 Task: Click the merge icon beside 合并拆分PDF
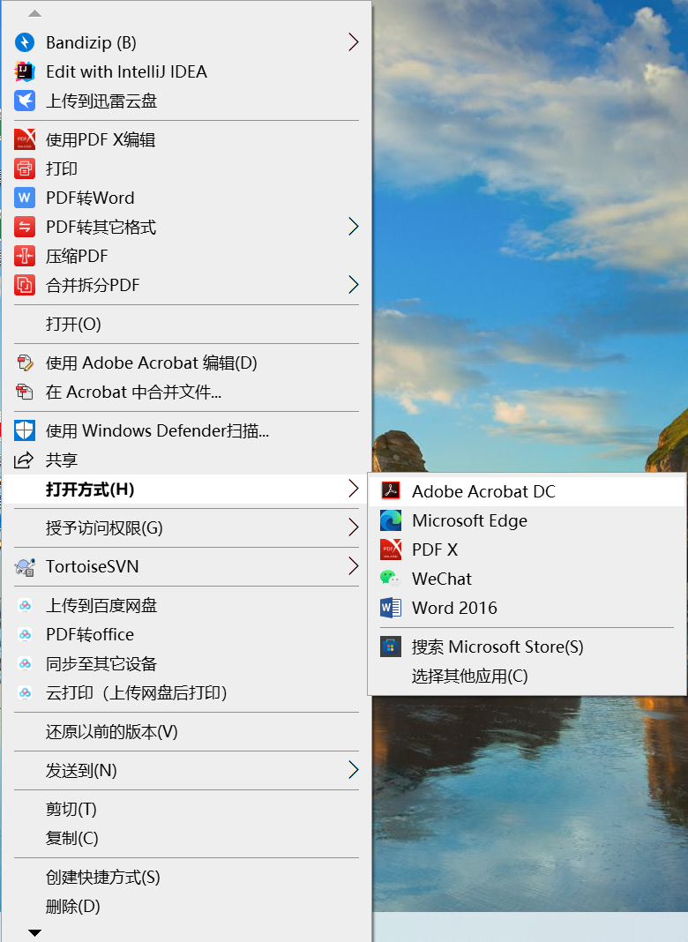(x=25, y=285)
